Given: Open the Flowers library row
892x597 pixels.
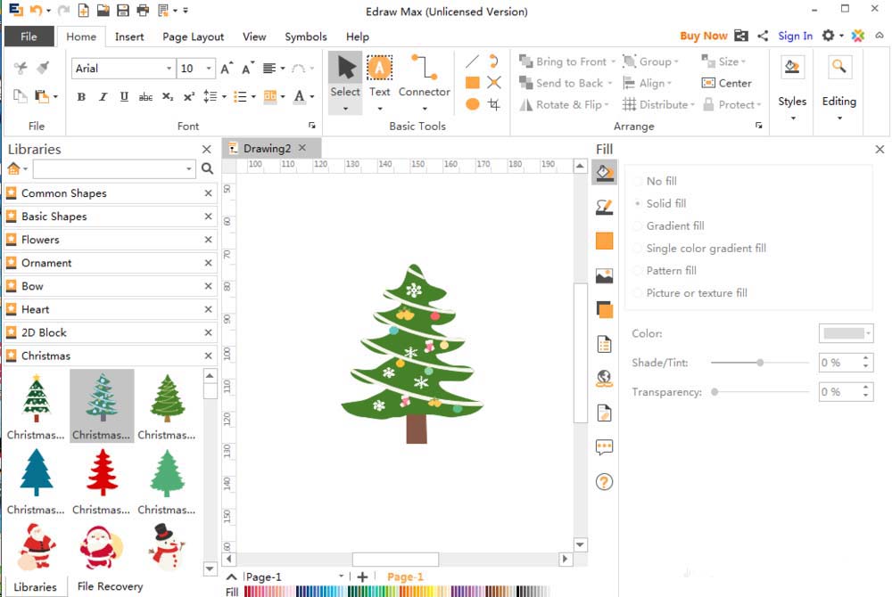Looking at the screenshot, I should pyautogui.click(x=111, y=240).
